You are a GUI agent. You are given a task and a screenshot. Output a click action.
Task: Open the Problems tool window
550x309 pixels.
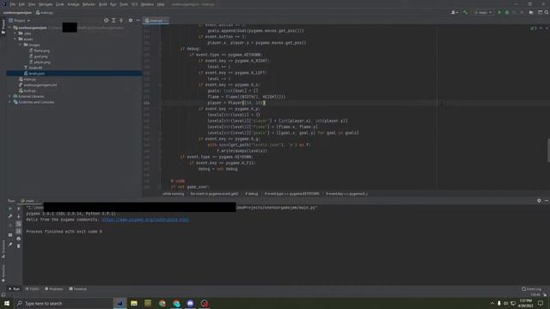coord(54,289)
